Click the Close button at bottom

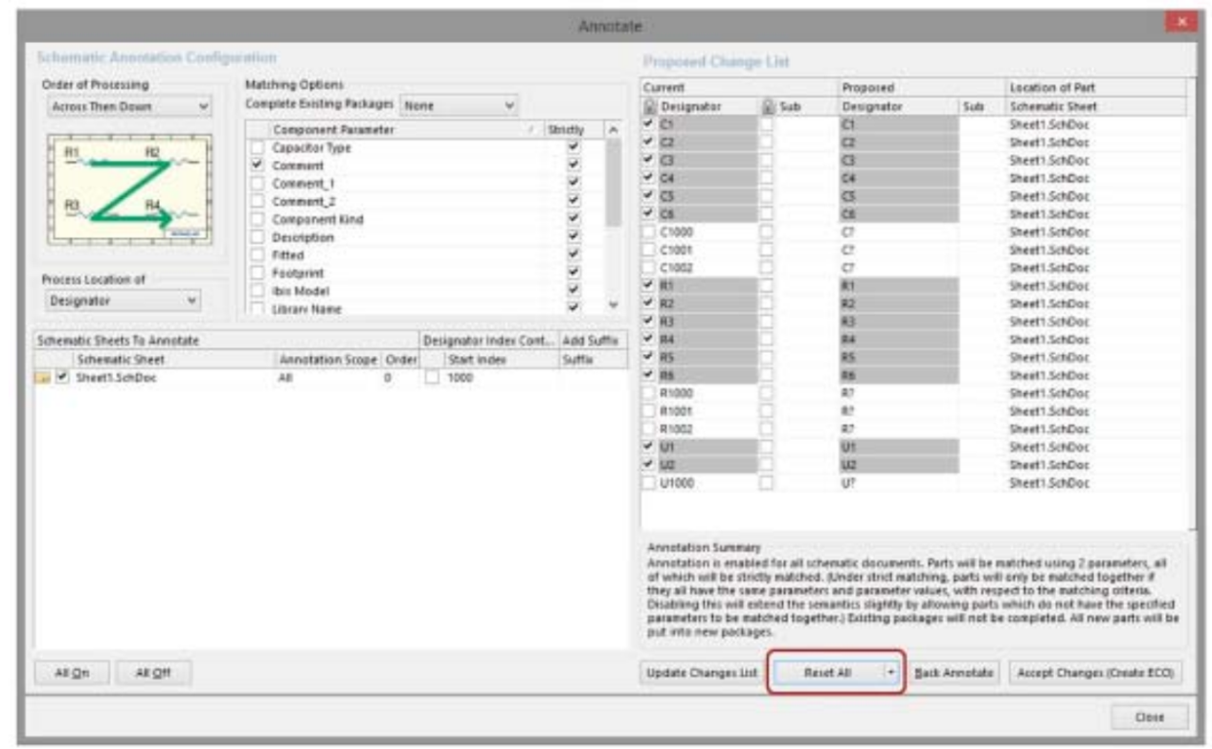(x=1149, y=716)
